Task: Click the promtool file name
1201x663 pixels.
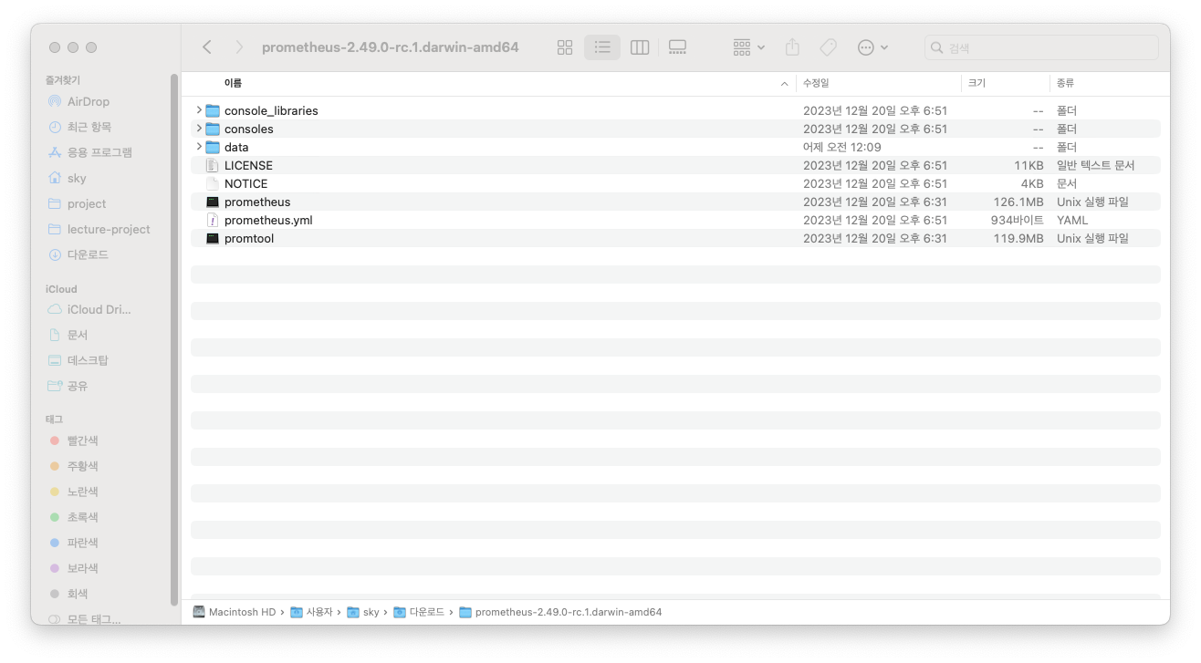Action: pos(249,238)
